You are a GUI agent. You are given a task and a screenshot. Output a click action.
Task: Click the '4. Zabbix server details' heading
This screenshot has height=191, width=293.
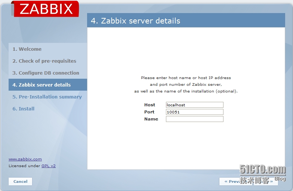[x=135, y=21]
